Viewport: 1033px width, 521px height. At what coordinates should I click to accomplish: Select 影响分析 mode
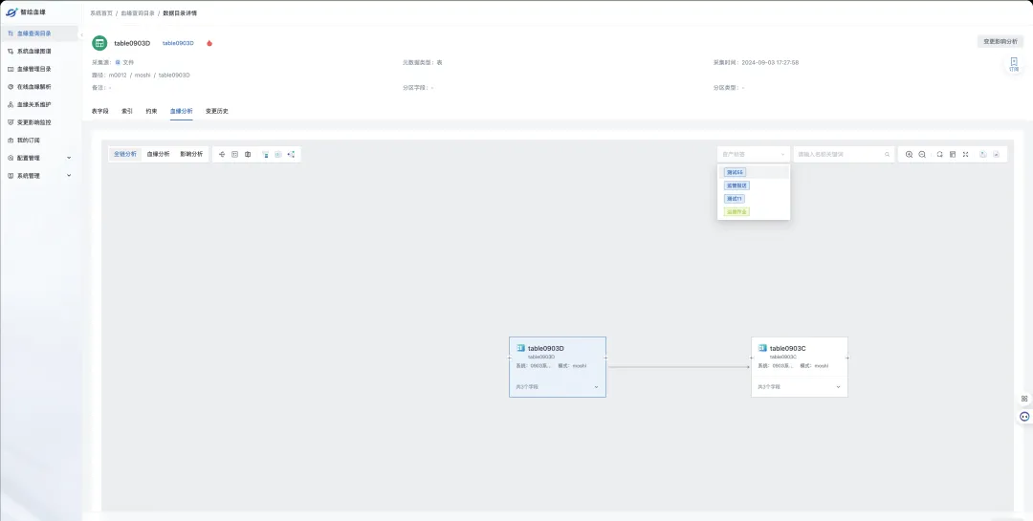tap(191, 154)
